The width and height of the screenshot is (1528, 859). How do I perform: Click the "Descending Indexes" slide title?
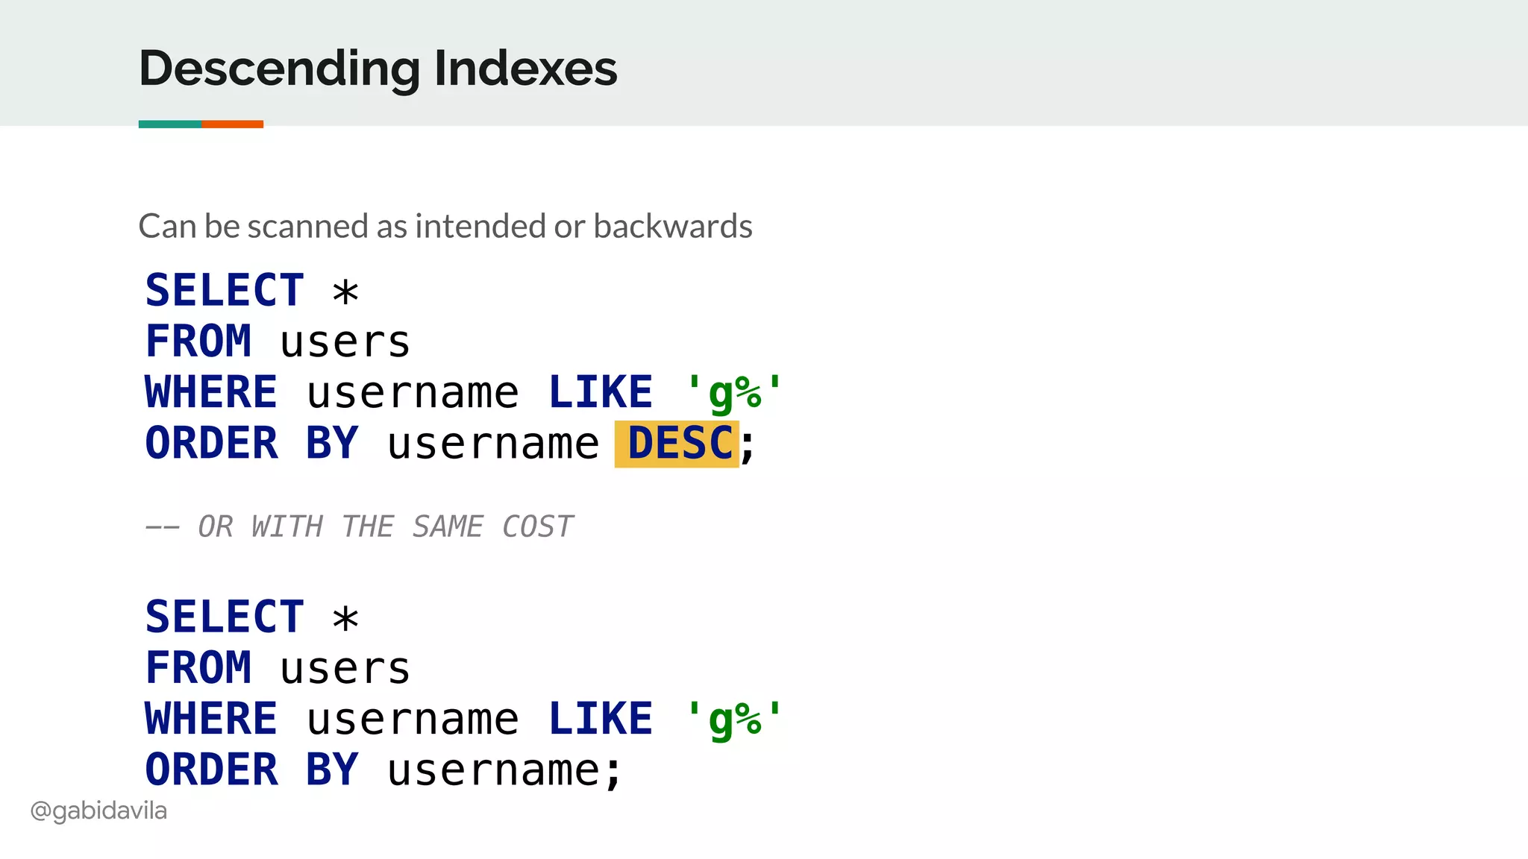tap(378, 69)
